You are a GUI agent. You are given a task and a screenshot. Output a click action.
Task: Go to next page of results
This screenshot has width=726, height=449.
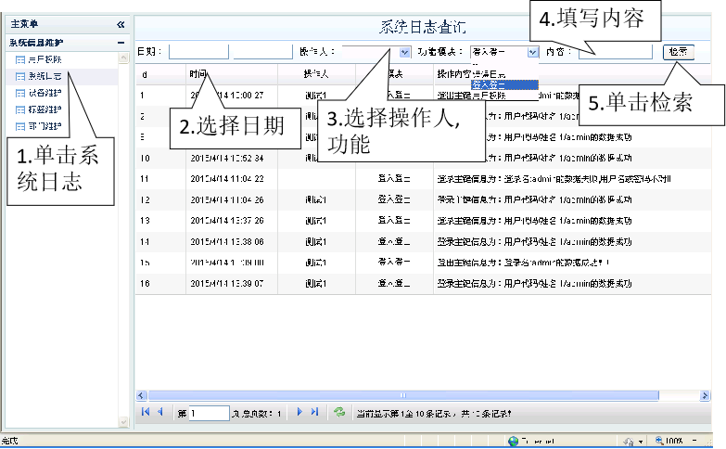299,412
